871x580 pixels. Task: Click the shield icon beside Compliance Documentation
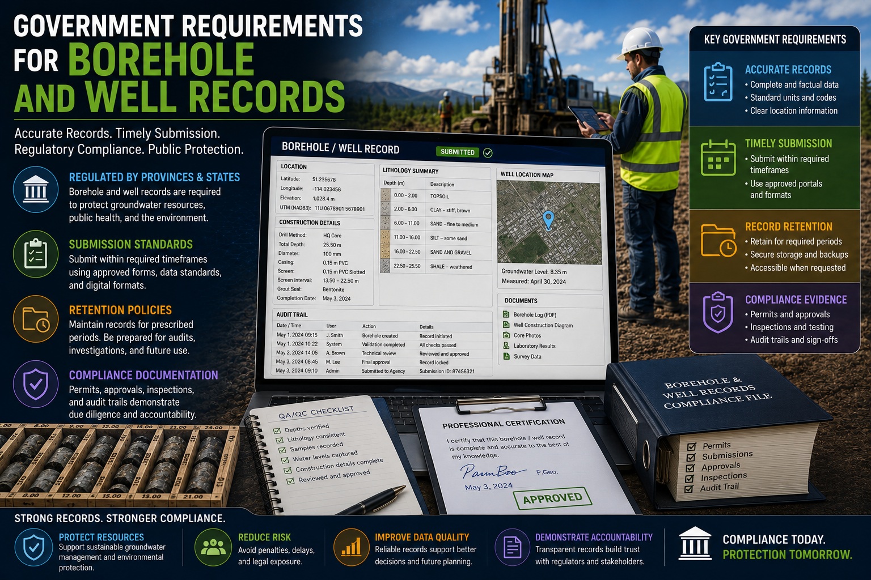36,384
